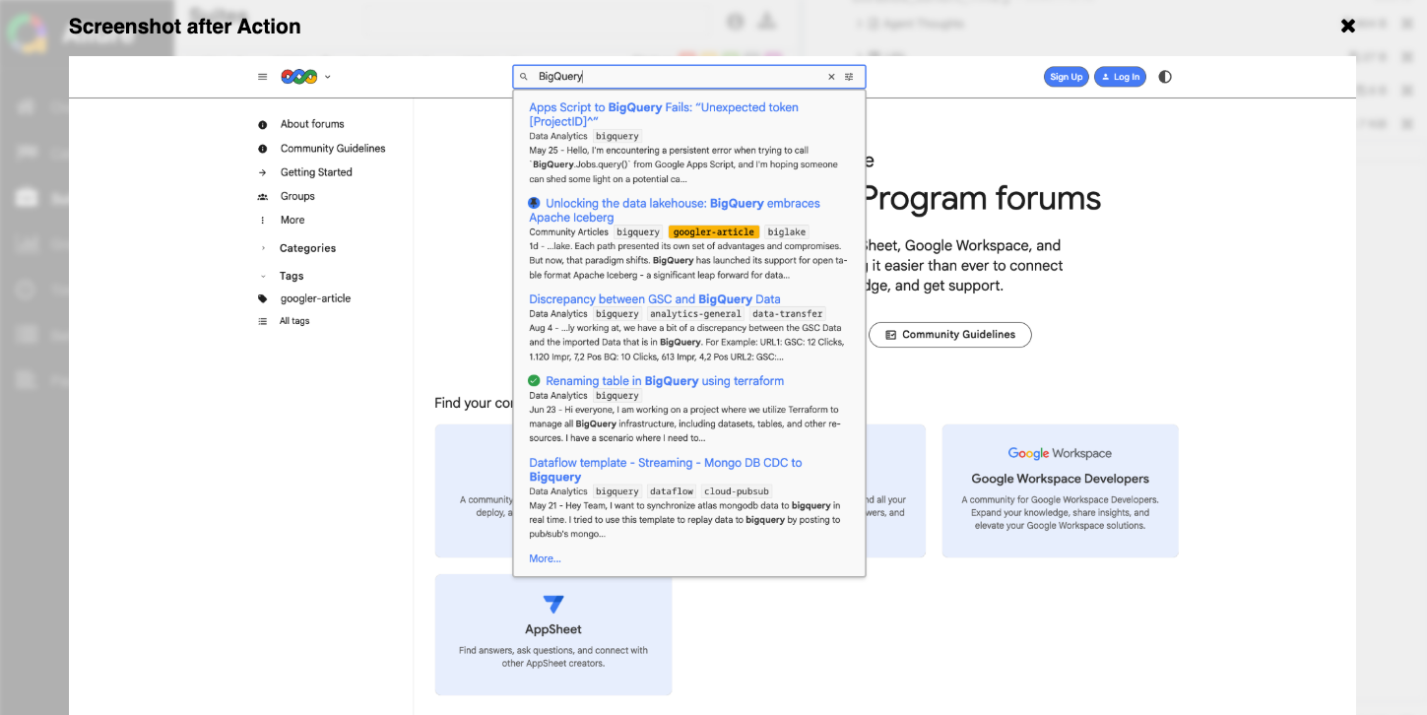1427x715 pixels.
Task: Click cloud-pubsub tag in search results
Action: pos(737,491)
